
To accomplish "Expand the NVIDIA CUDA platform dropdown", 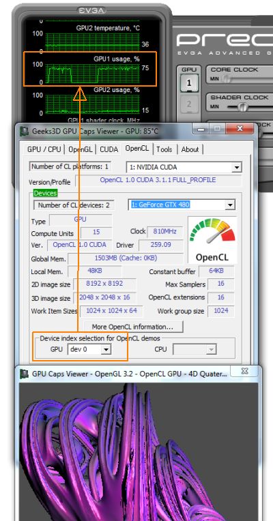I will [x=236, y=167].
